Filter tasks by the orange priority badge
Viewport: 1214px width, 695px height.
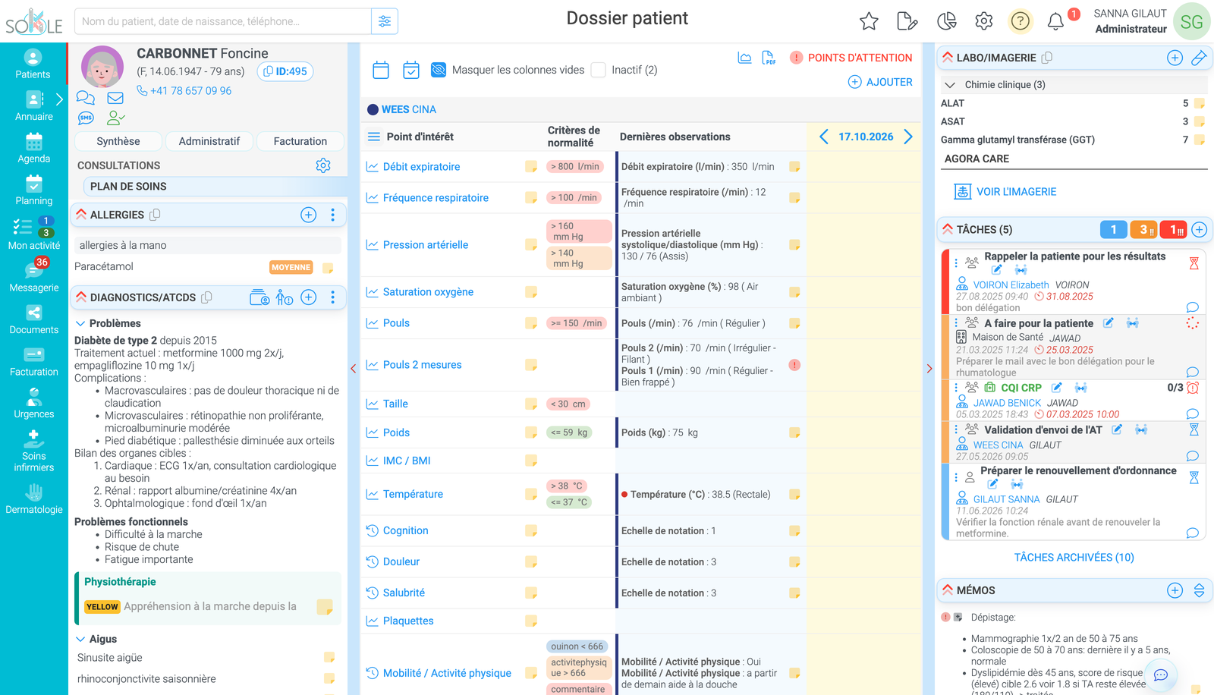click(1143, 229)
